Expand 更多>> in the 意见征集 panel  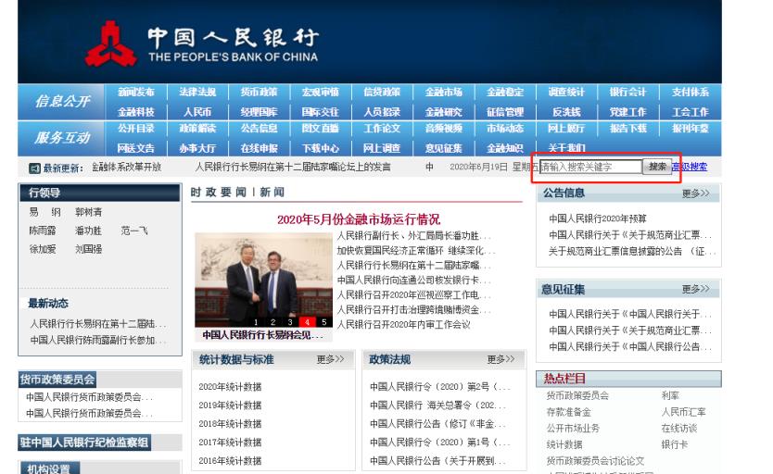[695, 289]
